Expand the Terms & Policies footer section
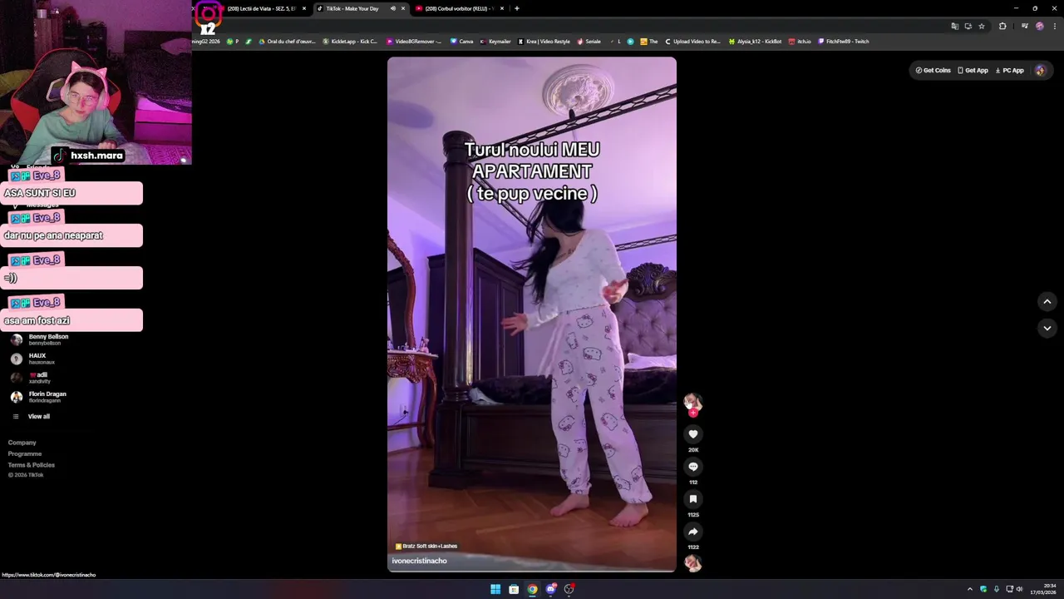 click(x=32, y=464)
